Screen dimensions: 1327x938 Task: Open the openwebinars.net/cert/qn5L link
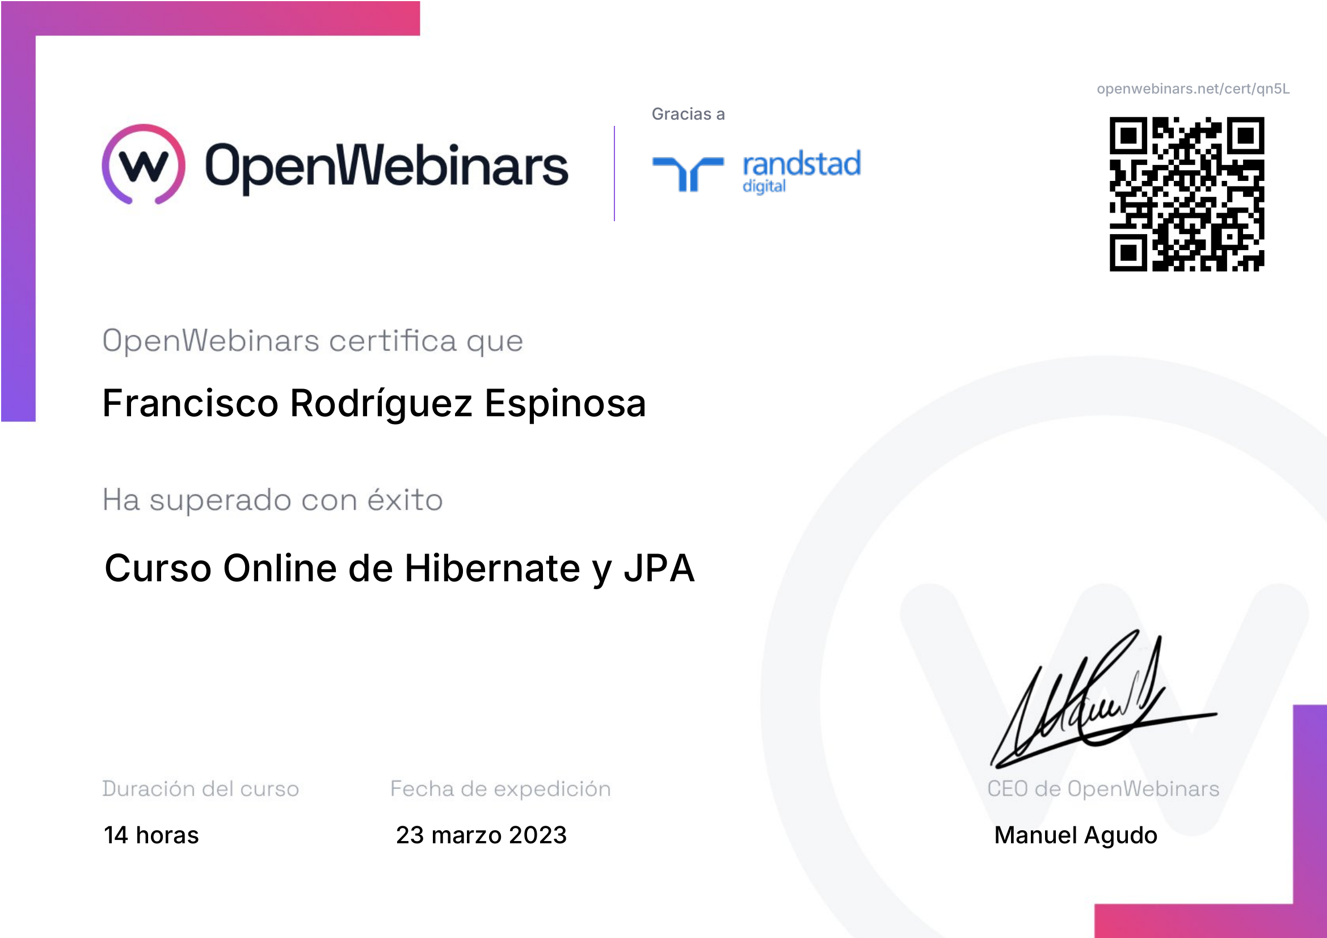tap(1193, 89)
